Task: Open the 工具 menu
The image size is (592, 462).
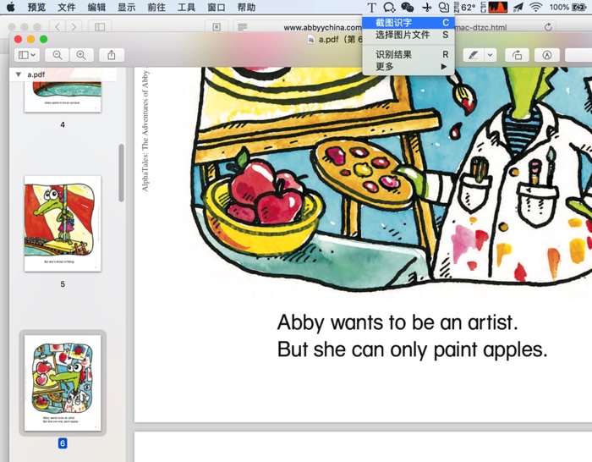Action: 186,7
